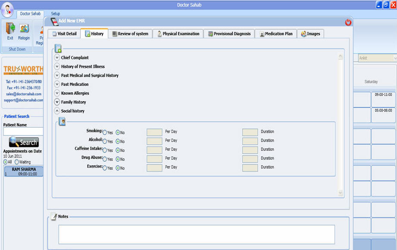
Task: Click the red power icon to close EMR
Action: pyautogui.click(x=348, y=22)
